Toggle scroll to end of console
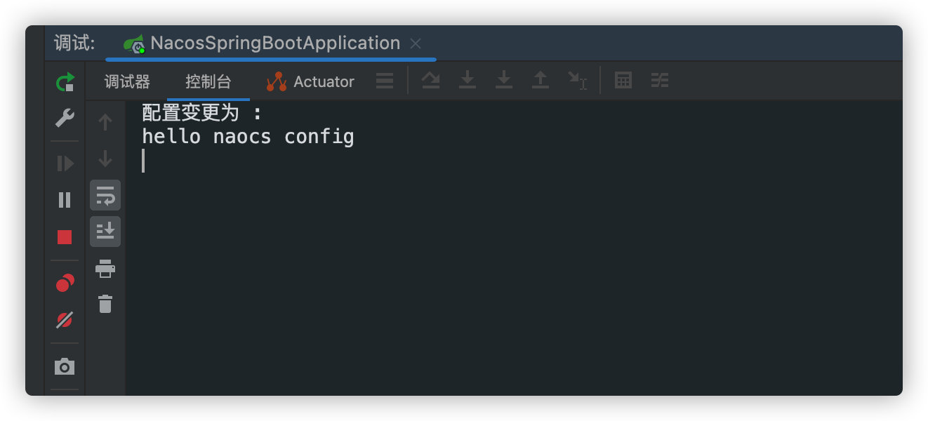 (x=105, y=232)
